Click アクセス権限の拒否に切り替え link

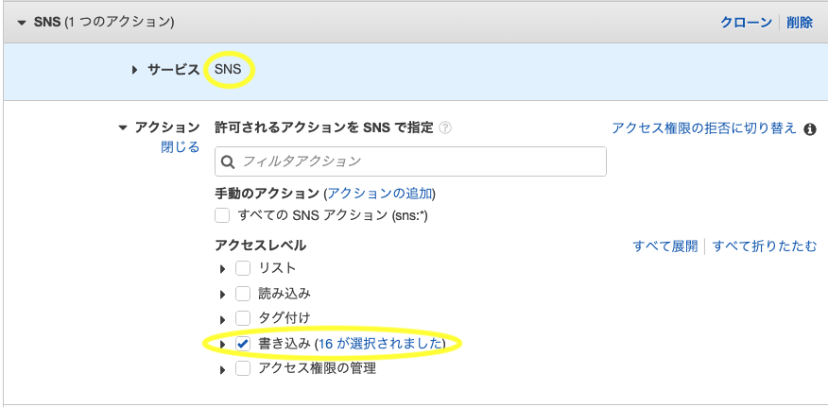click(703, 128)
